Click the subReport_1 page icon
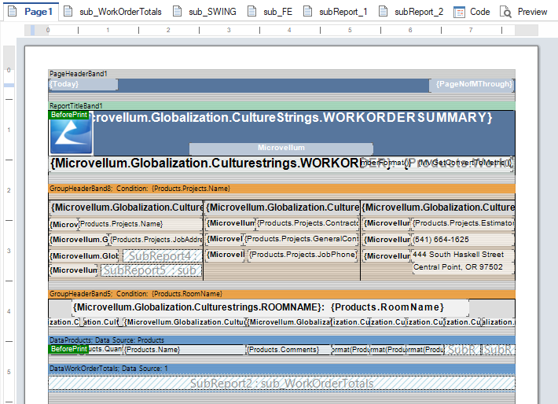Viewport: 558px width, 404px height. [x=308, y=11]
